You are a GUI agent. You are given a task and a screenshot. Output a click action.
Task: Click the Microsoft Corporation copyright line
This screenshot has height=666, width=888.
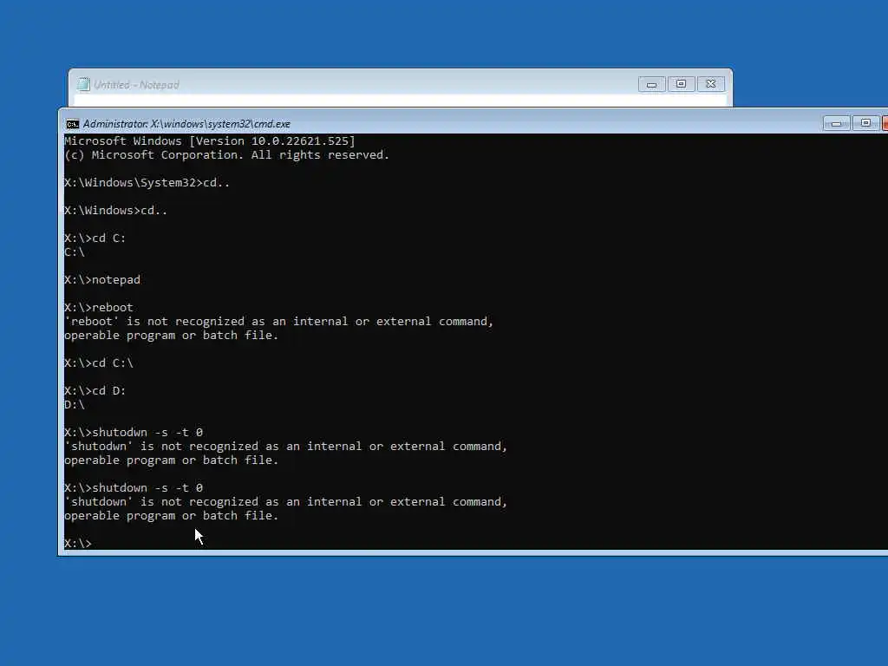pyautogui.click(x=226, y=155)
